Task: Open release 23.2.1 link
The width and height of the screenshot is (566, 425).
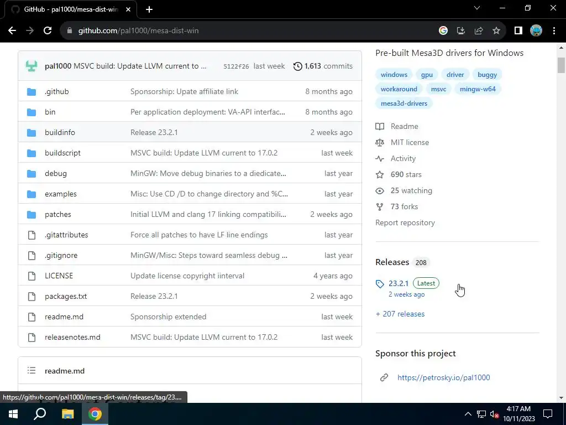Action: (x=399, y=283)
